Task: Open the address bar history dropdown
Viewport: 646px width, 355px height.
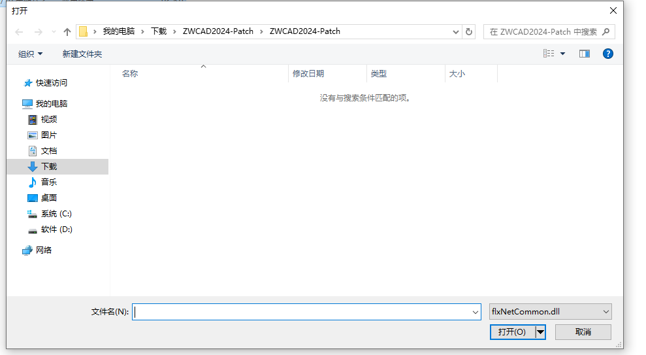Action: 456,31
